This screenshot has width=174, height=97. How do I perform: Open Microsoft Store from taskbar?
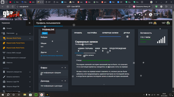(x=30, y=95)
